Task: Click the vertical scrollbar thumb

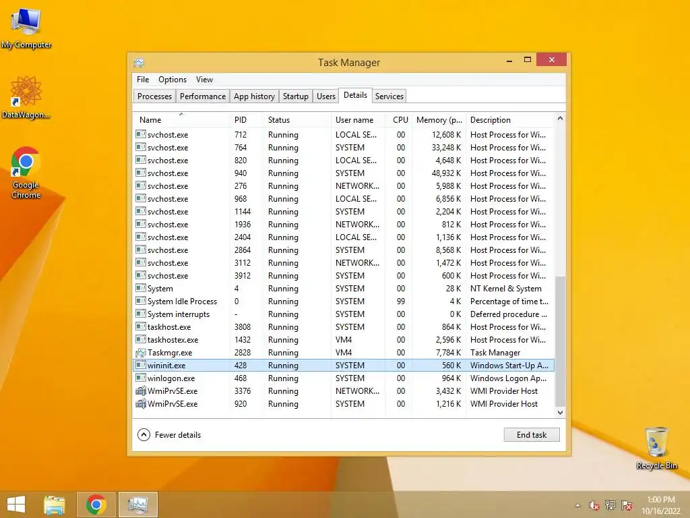Action: click(x=560, y=341)
